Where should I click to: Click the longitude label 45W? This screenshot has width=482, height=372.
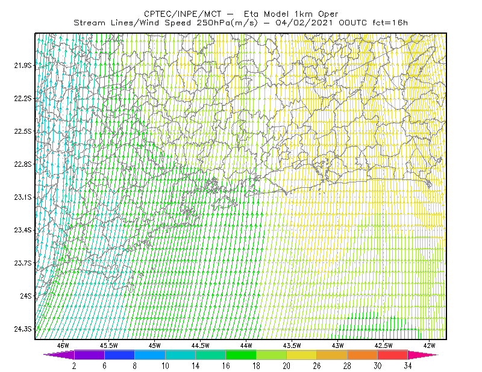click(x=155, y=346)
